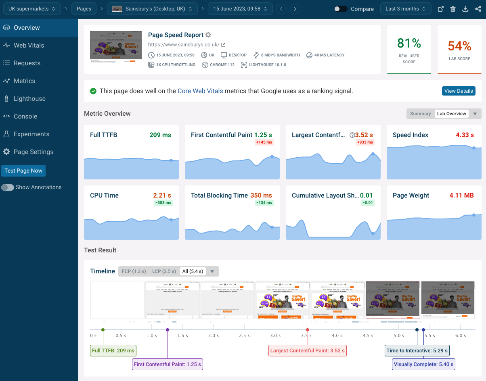Go to previous test with left arrow

pos(281,9)
